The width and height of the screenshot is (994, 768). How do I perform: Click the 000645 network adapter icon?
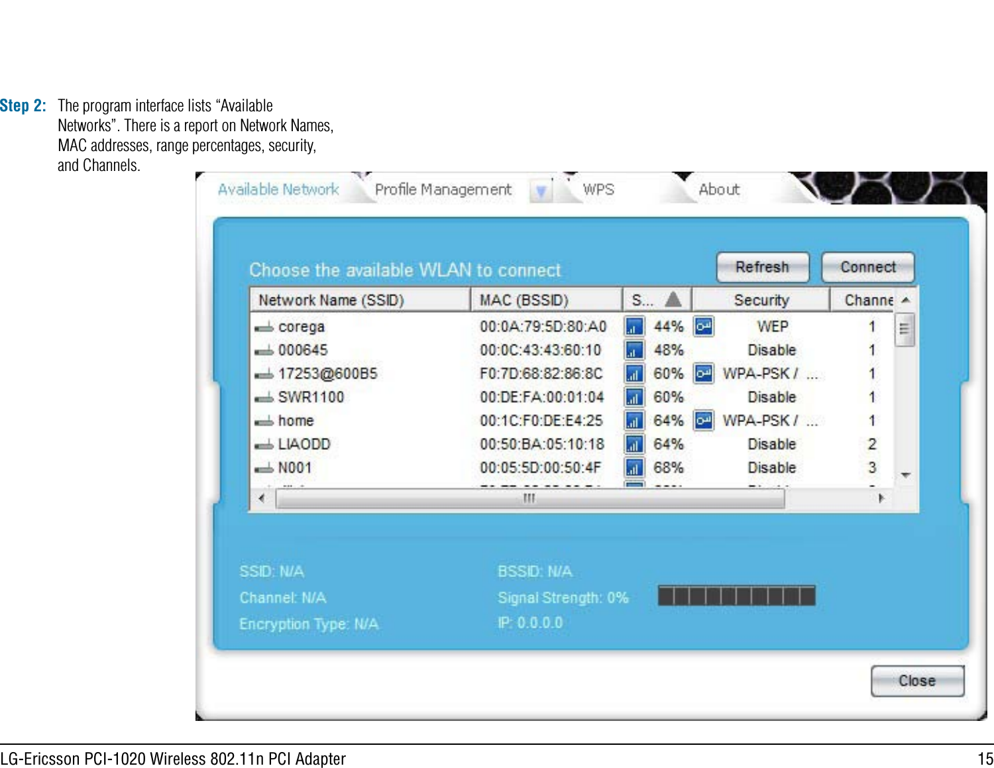coord(264,351)
